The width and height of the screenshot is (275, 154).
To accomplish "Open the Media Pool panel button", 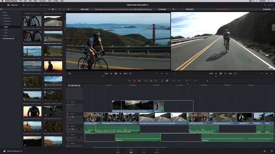I will pyautogui.click(x=13, y=5).
